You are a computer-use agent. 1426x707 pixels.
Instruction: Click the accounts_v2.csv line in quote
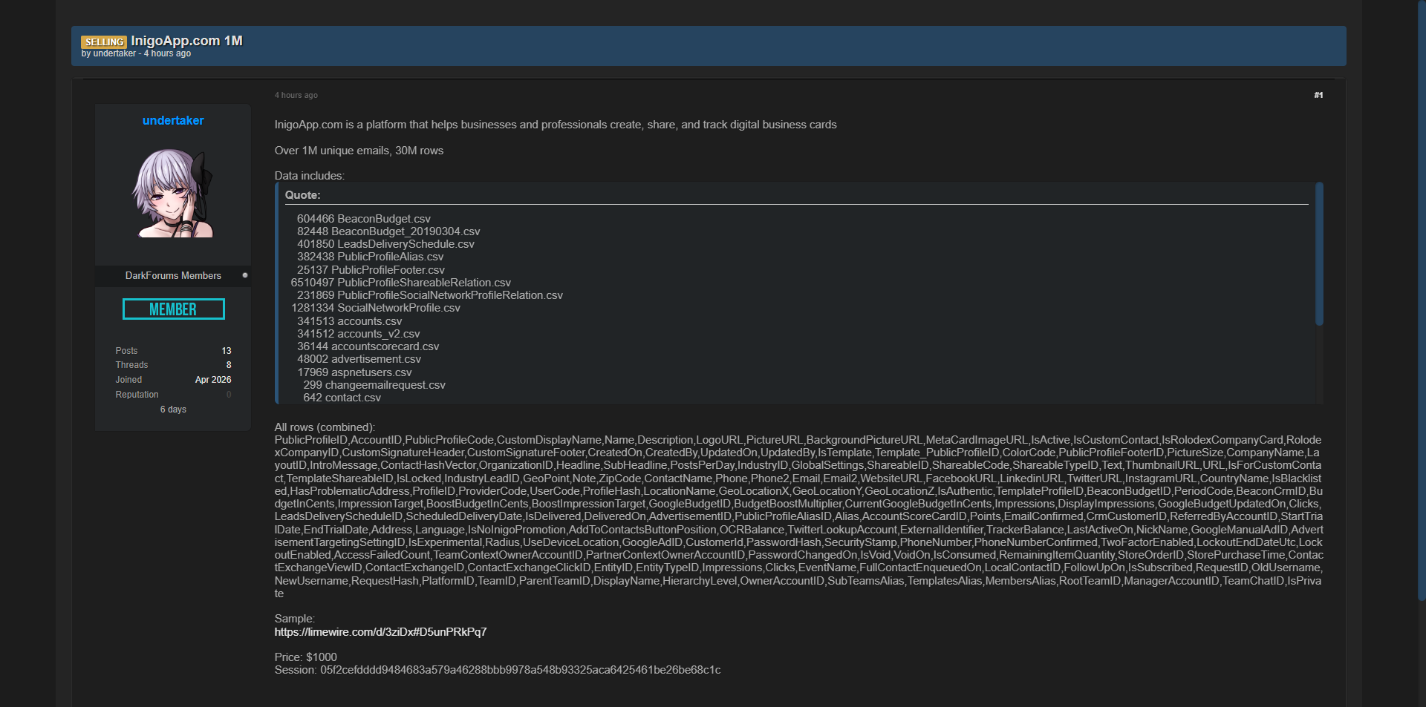(x=359, y=334)
